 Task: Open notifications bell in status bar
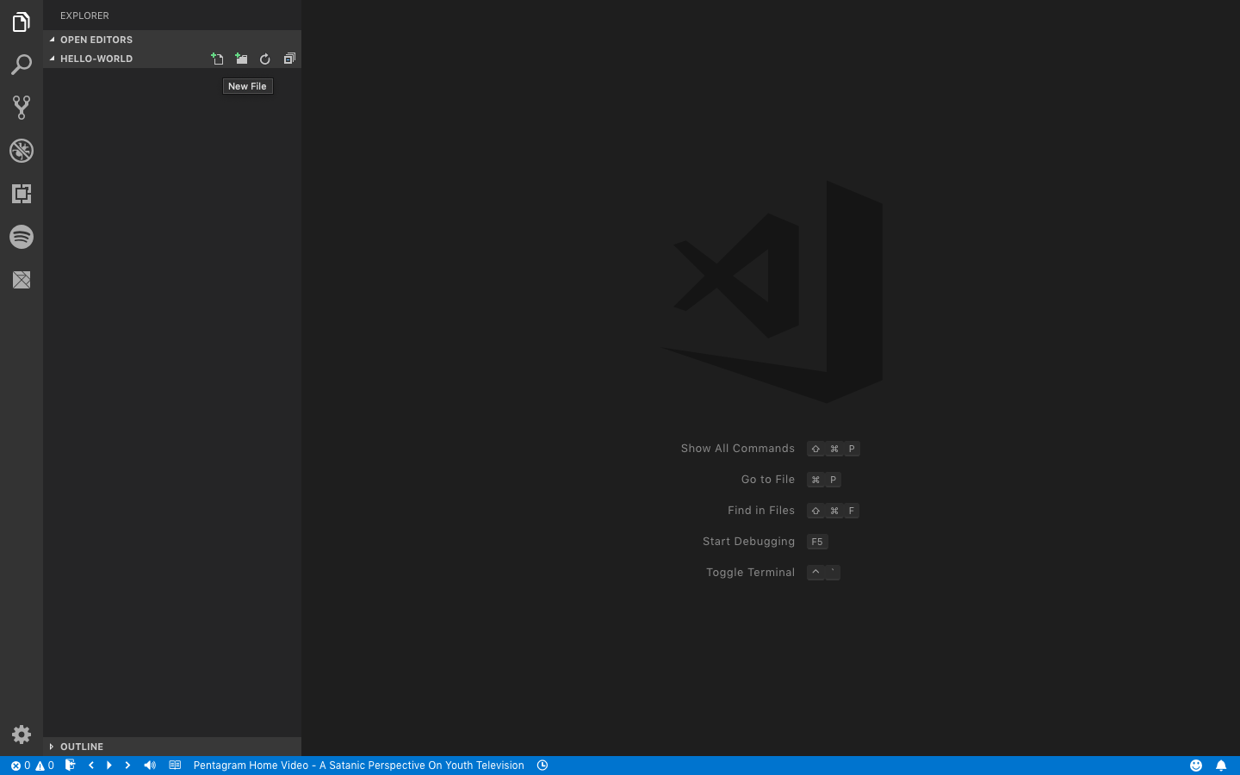(1221, 766)
